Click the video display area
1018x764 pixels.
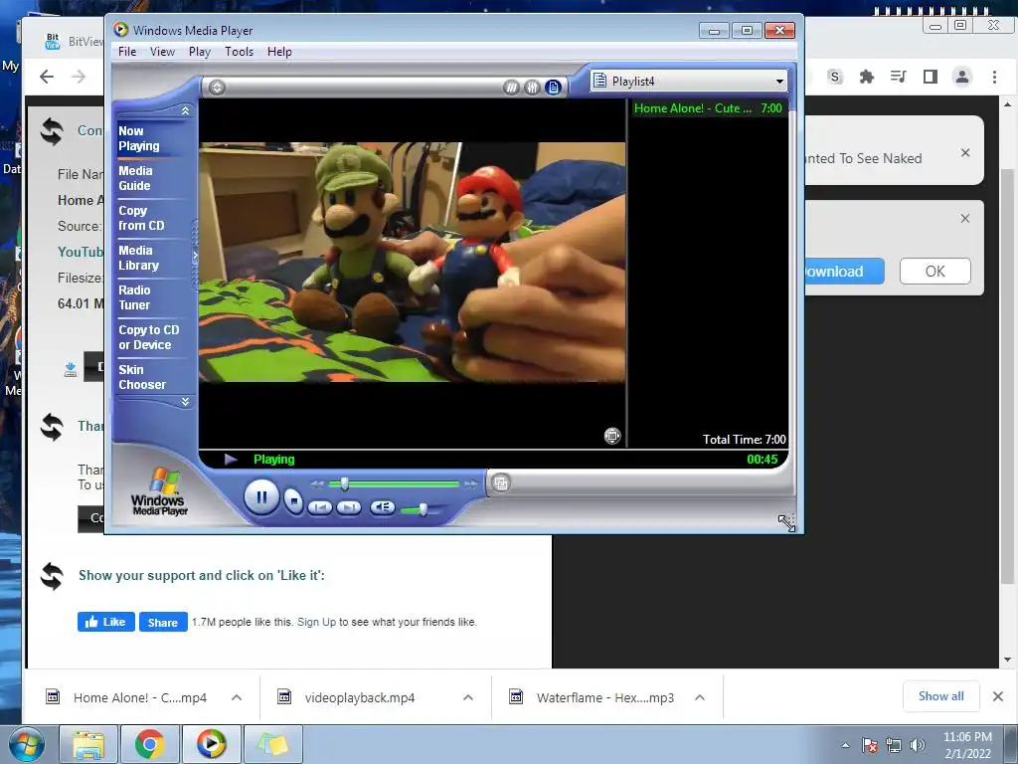pyautogui.click(x=413, y=262)
